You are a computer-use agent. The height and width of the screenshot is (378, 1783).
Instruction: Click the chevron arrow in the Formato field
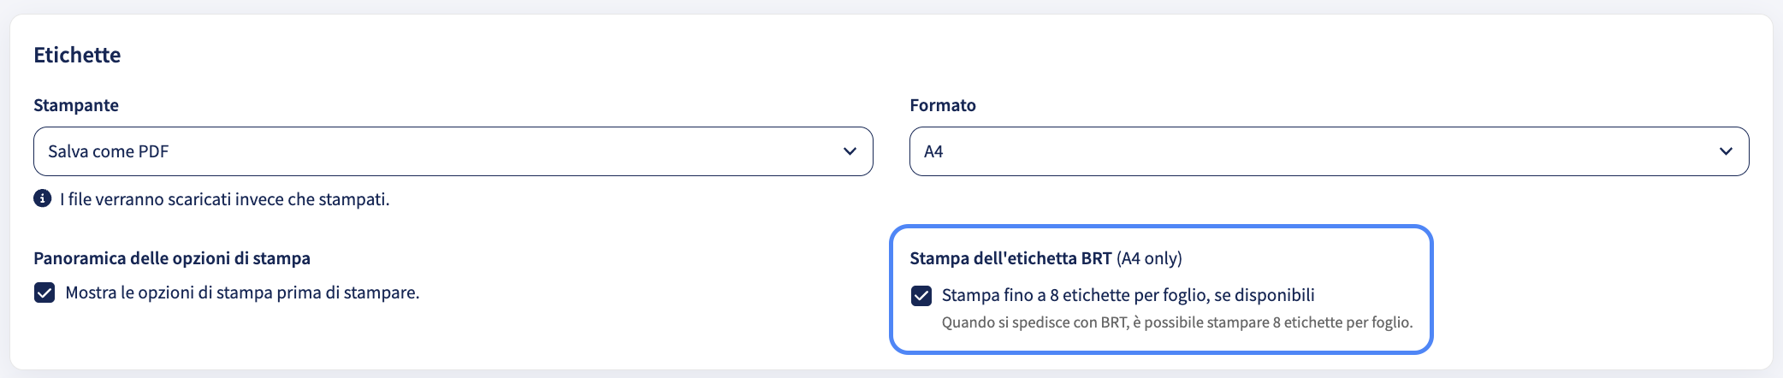(1726, 151)
